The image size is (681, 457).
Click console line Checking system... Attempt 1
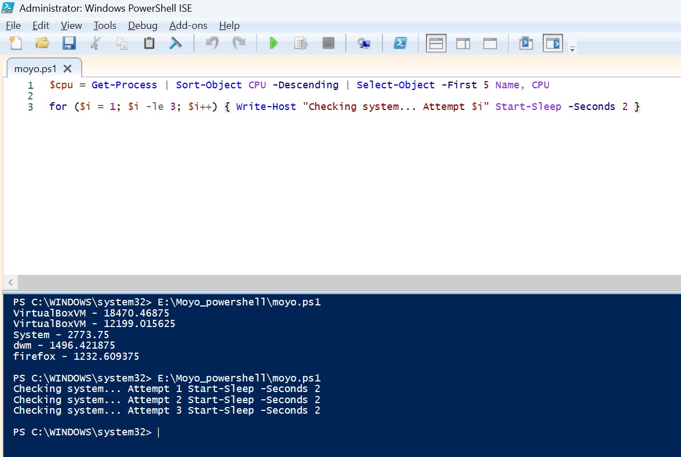(167, 389)
